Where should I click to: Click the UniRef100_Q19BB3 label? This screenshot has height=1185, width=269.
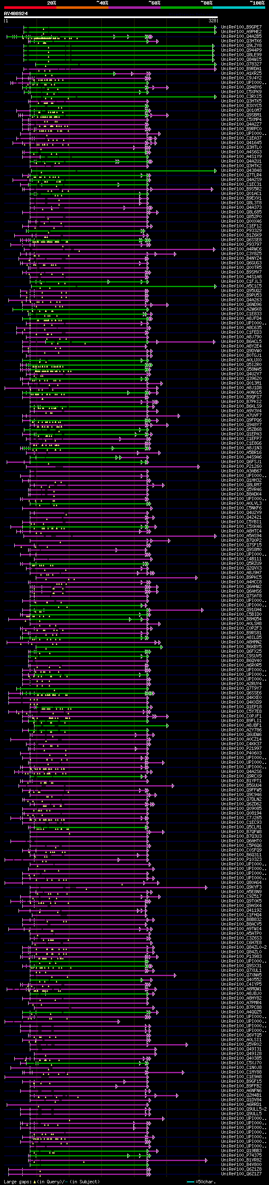(x=241, y=1151)
